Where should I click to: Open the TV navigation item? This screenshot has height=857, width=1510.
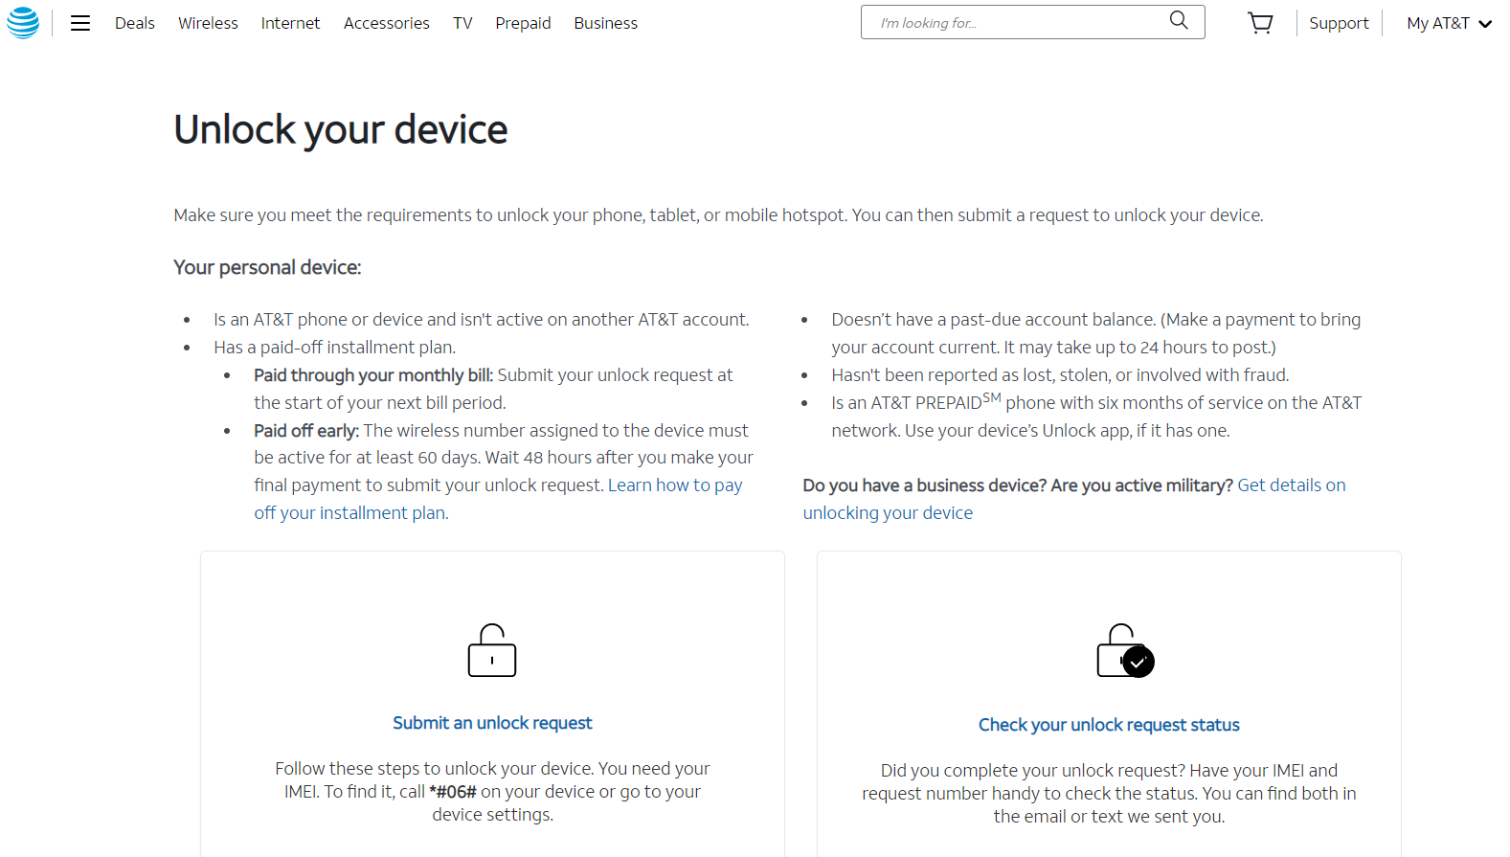[462, 23]
